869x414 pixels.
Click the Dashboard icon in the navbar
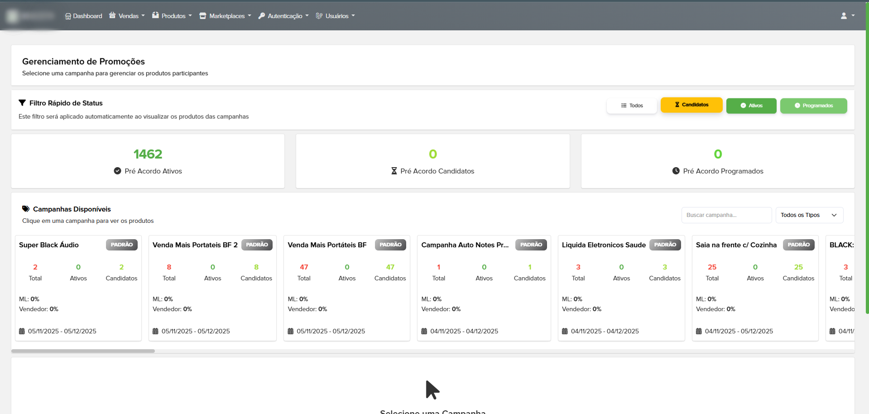coord(68,16)
